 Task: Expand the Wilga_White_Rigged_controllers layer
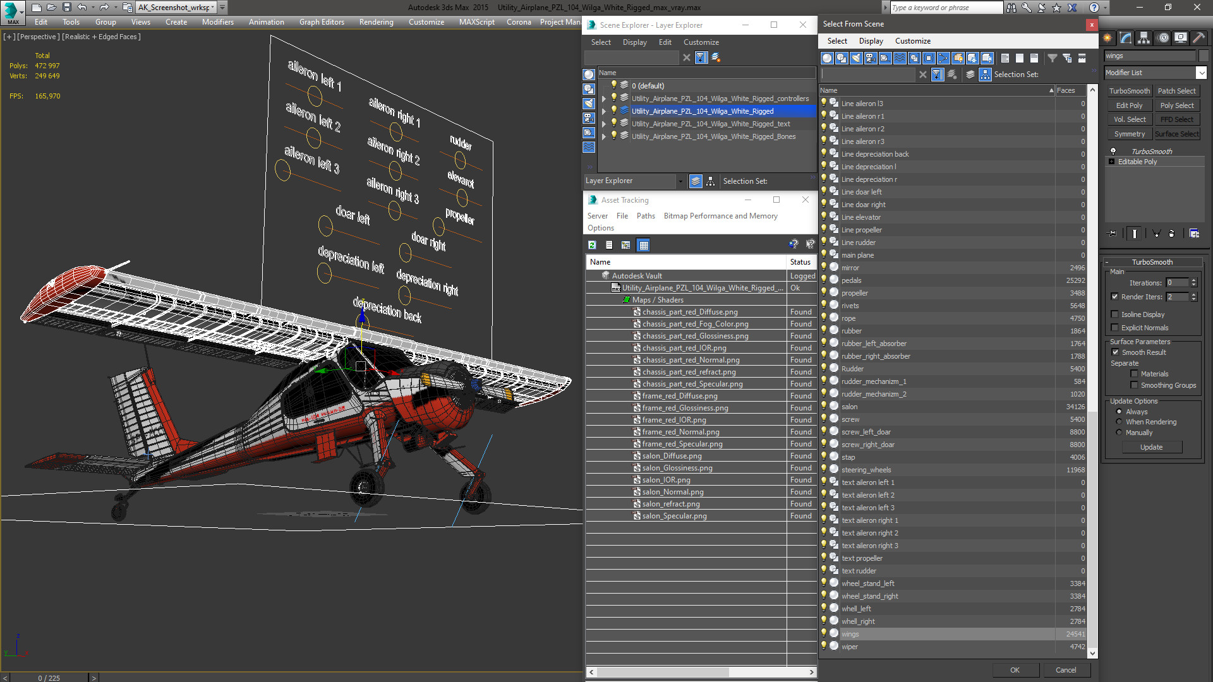(604, 99)
